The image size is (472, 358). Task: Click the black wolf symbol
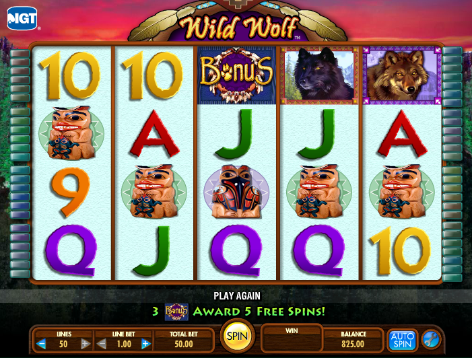click(319, 75)
